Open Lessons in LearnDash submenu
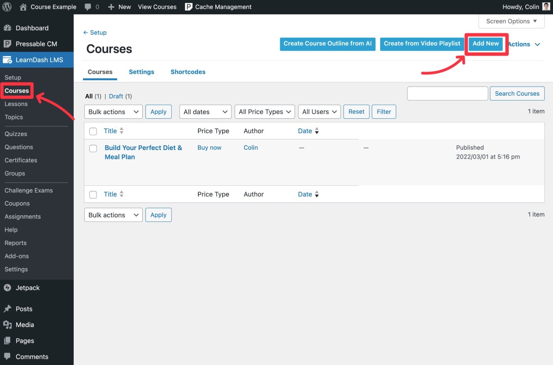Viewport: 553px width, 365px height. coord(16,104)
